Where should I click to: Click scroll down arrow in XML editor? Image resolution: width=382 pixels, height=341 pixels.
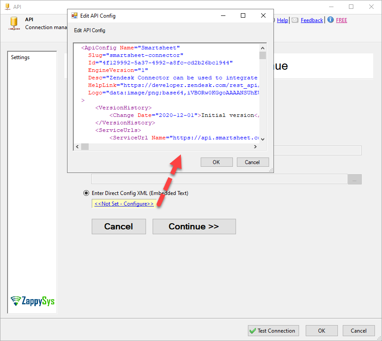tap(262, 139)
